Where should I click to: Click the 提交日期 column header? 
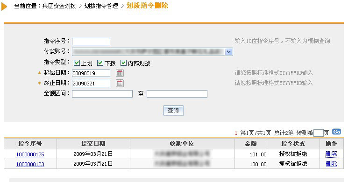tap(93, 144)
